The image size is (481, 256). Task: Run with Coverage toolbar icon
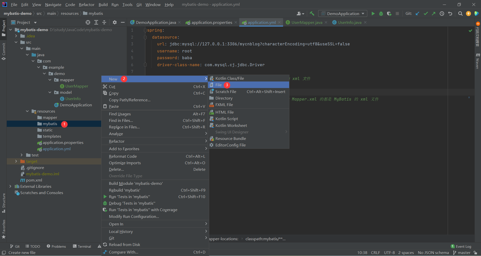click(x=389, y=14)
